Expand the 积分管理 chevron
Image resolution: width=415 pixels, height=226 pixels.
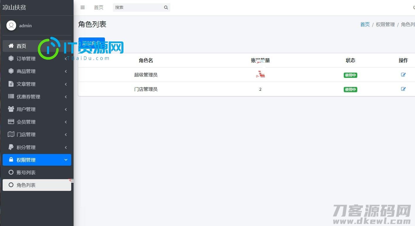(66, 147)
